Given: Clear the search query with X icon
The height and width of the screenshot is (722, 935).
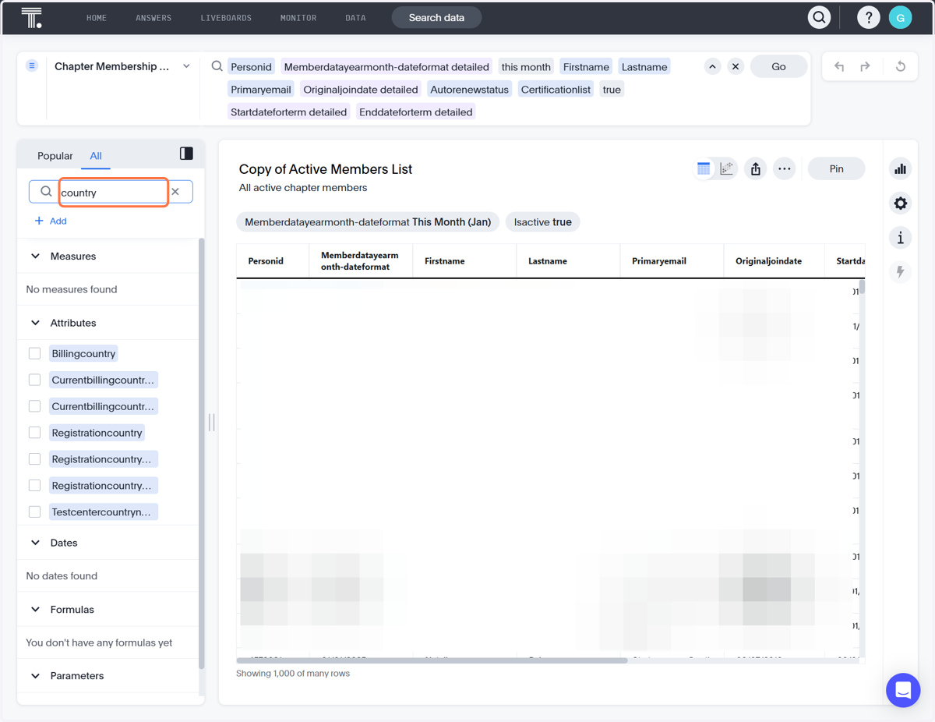Looking at the screenshot, I should pyautogui.click(x=735, y=66).
